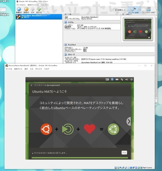Image resolution: width=162 pixels, height=171 pixels.
Task: Click the UbuntuMate-MateBookX.vdi storage entry
Action: (x=97, y=62)
